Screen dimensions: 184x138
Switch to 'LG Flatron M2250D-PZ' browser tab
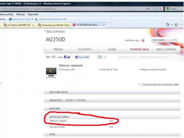point(20,25)
